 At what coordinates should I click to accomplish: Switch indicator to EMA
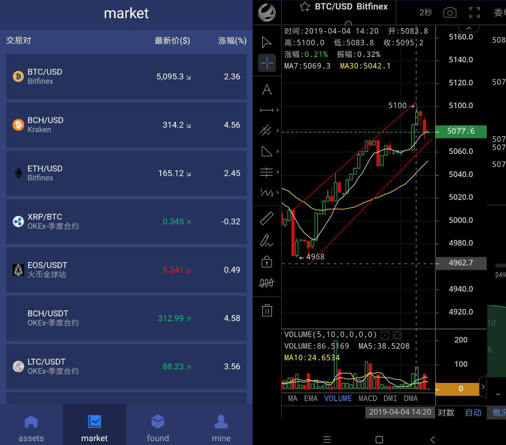tap(311, 398)
